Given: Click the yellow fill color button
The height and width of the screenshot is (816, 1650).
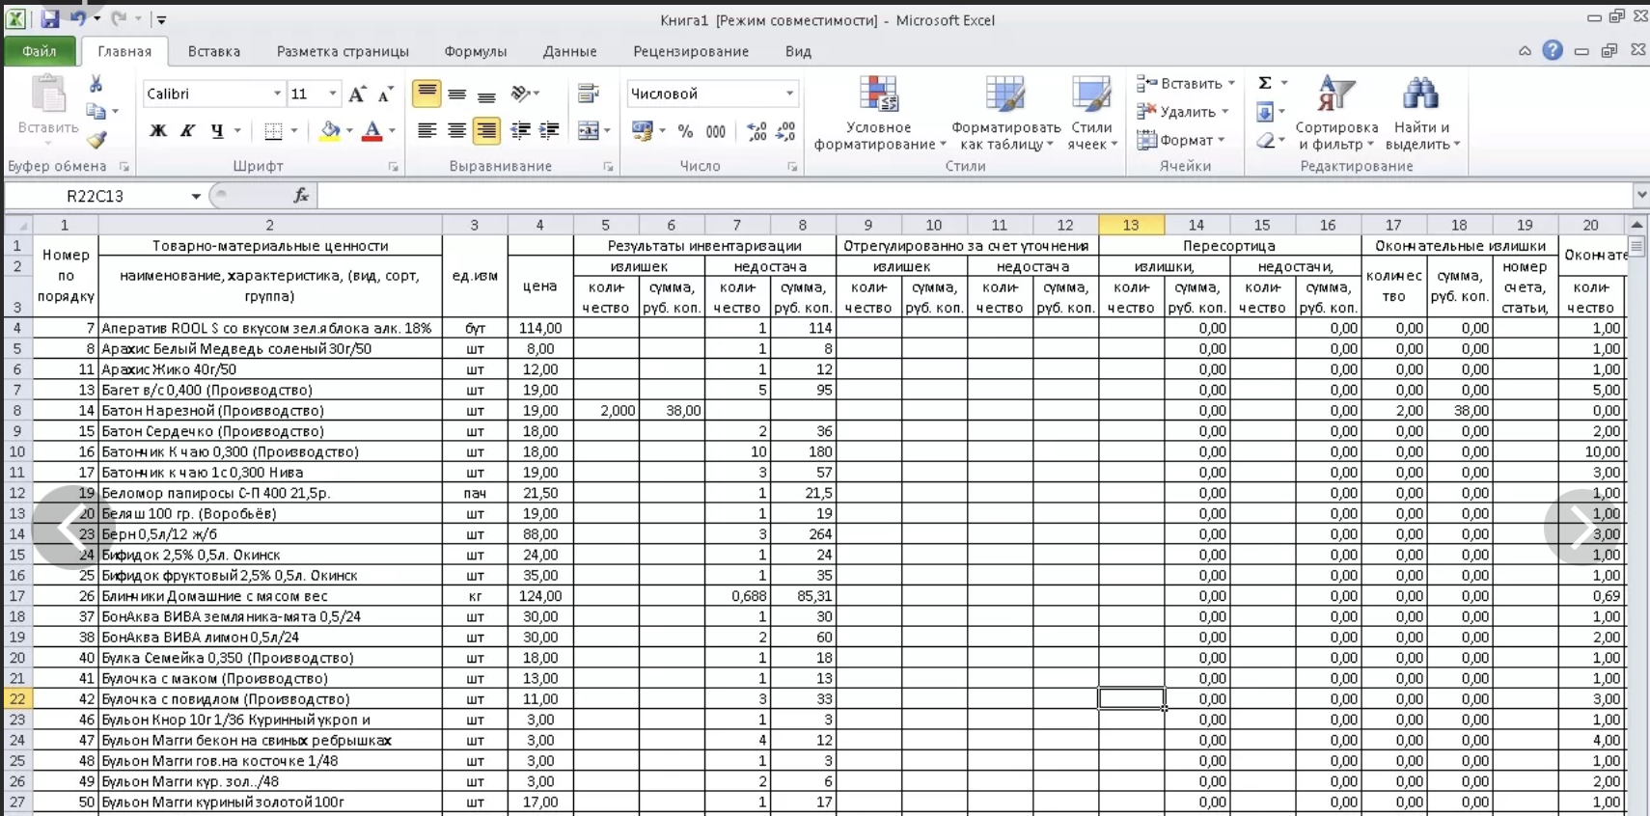Looking at the screenshot, I should tap(330, 131).
